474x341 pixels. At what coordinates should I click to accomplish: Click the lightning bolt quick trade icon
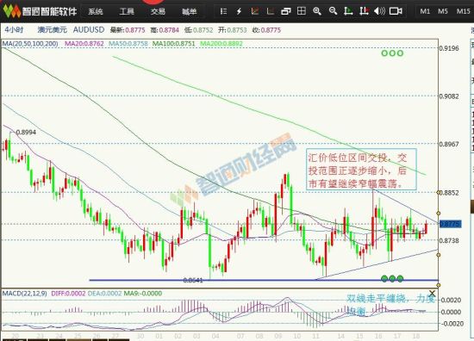tap(239, 11)
